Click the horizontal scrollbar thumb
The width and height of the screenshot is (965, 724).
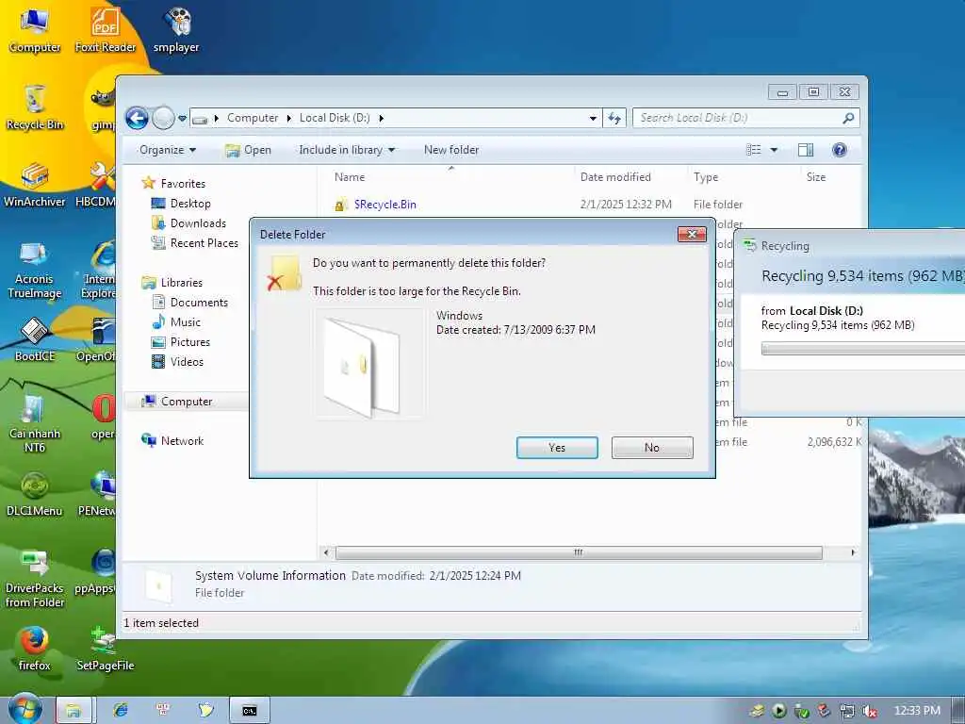pyautogui.click(x=579, y=552)
